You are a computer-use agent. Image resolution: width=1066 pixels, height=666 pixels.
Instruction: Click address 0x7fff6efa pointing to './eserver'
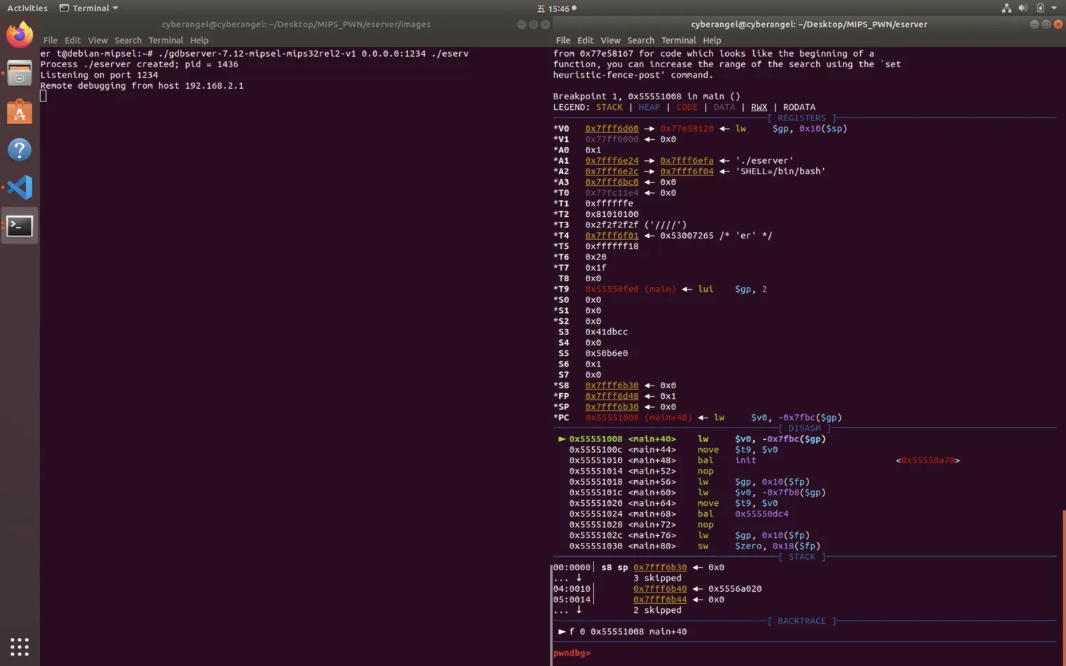(687, 161)
